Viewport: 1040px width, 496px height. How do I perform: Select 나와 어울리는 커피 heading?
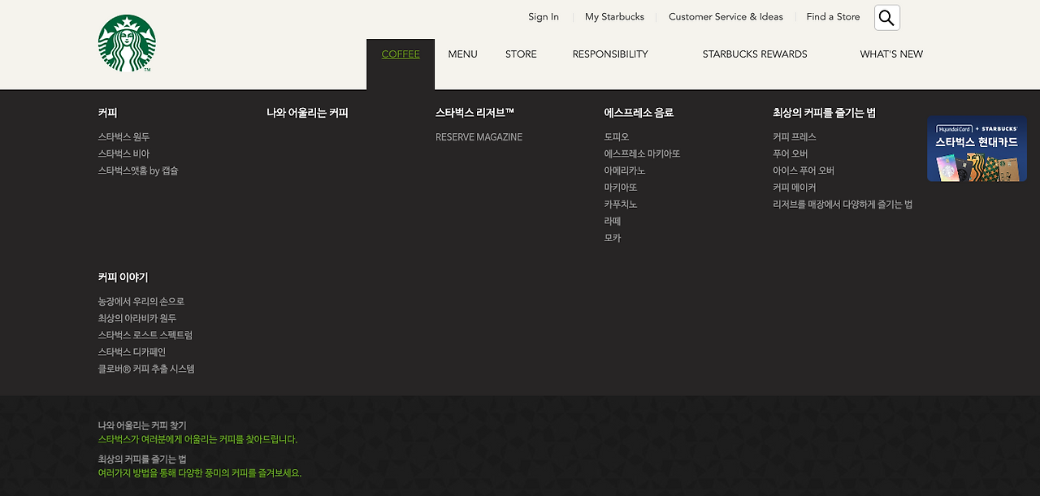click(307, 113)
